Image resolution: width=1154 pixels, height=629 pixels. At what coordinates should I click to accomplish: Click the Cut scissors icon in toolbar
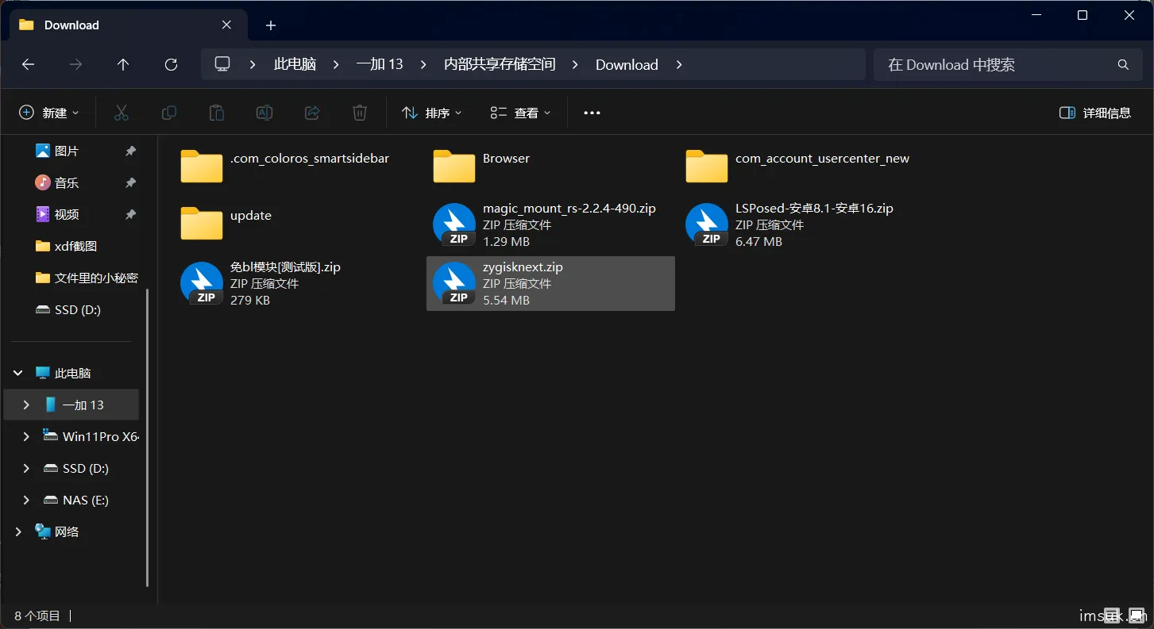(x=121, y=113)
